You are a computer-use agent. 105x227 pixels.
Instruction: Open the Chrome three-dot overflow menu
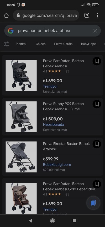tap(97, 15)
